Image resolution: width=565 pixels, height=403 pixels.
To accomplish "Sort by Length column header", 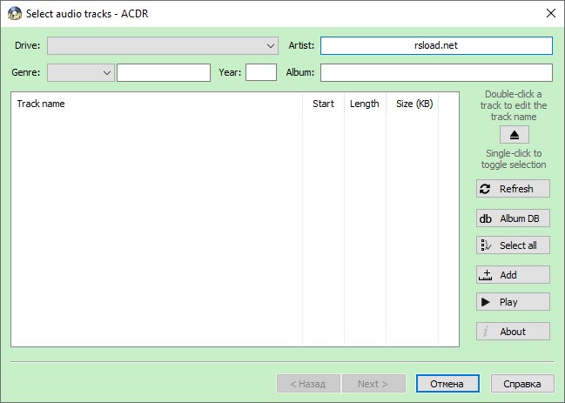I will pyautogui.click(x=365, y=104).
